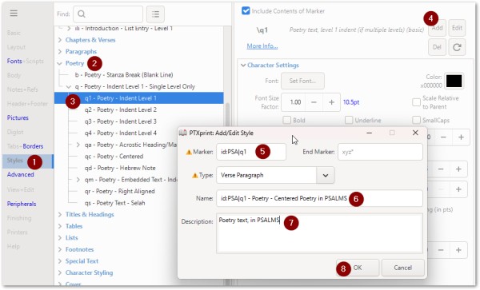The image size is (480, 290).
Task: Click the End Marker input field
Action: coord(380,152)
